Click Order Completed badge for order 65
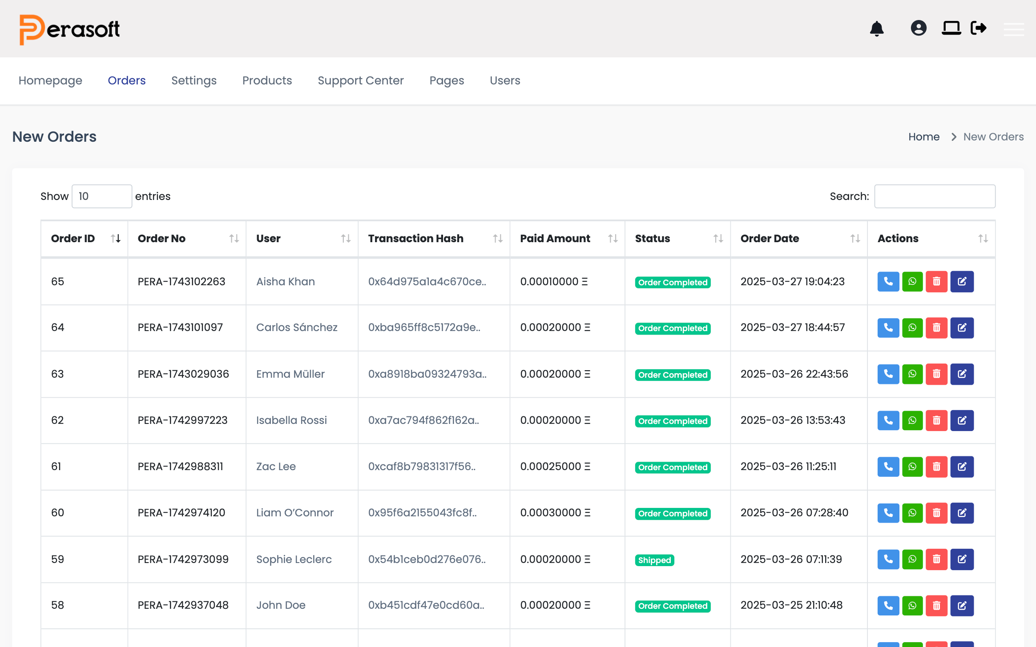The width and height of the screenshot is (1036, 647). [673, 283]
